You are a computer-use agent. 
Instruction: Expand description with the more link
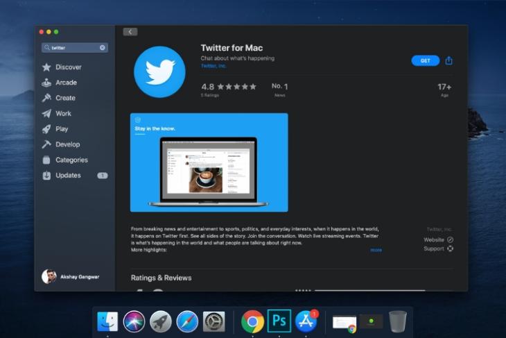(x=376, y=250)
